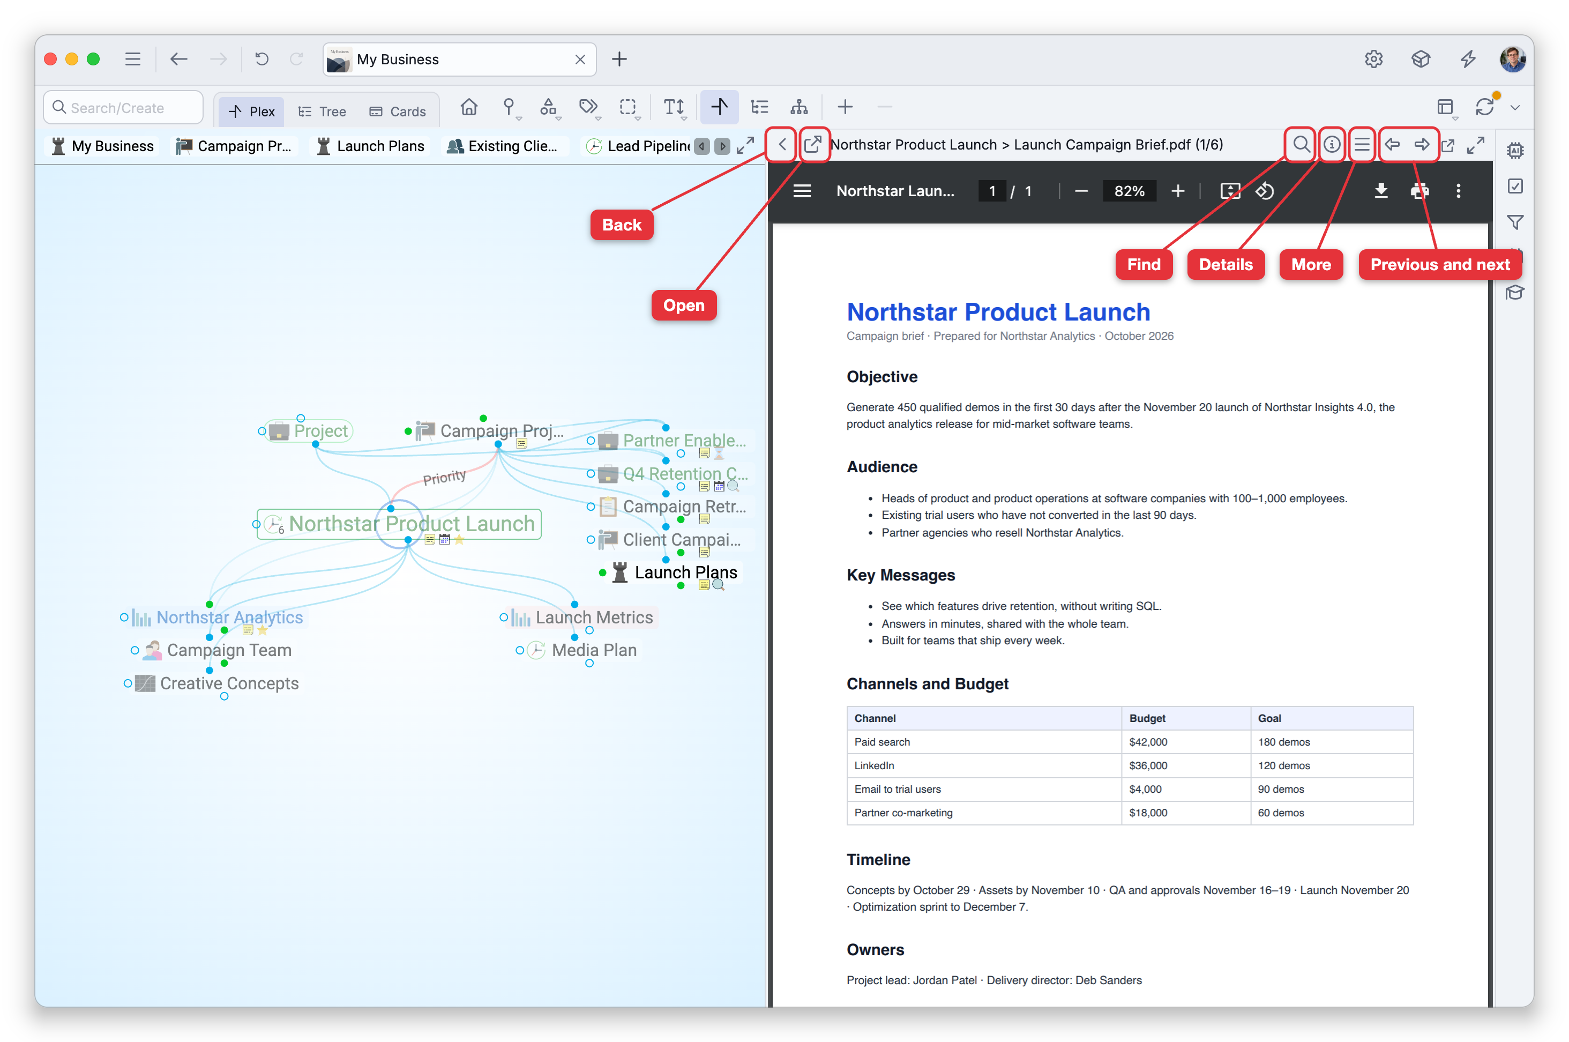This screenshot has width=1569, height=1042.
Task: Zoom in the PDF with plus button
Action: pyautogui.click(x=1177, y=191)
